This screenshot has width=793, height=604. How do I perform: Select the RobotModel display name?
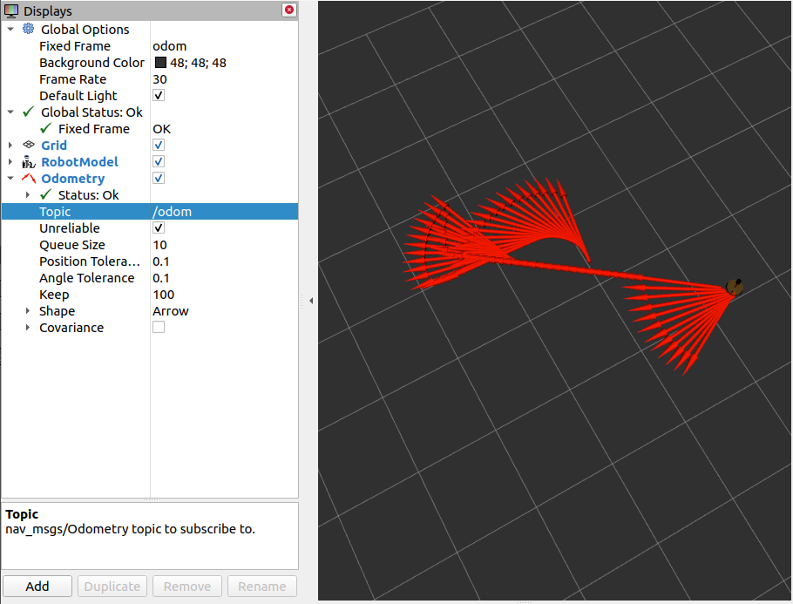(x=79, y=162)
